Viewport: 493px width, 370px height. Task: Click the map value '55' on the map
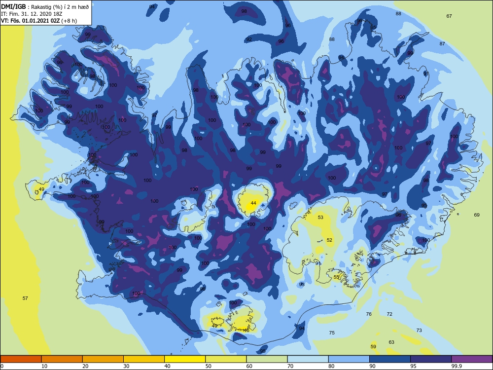point(336,277)
